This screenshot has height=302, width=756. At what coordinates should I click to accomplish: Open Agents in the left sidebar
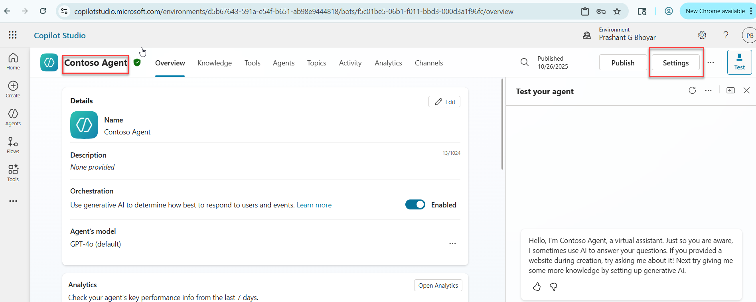13,117
